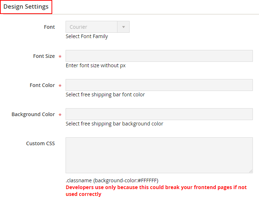This screenshot has height=197, width=259.
Task: Click inside the Font Size input field
Action: coord(159,56)
